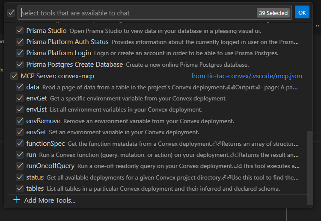Screen dimensions: 321x221
Task: Disable the envSet tool checkbox
Action: (x=20, y=132)
